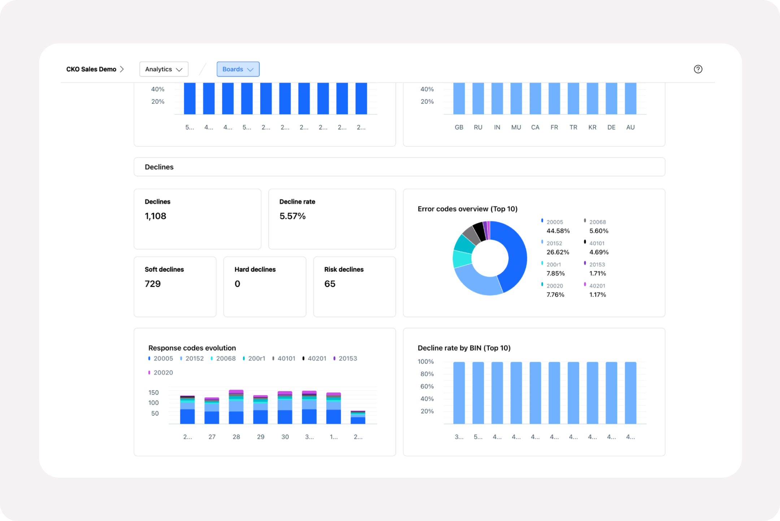780x521 pixels.
Task: Click the Declines section header
Action: click(x=159, y=167)
